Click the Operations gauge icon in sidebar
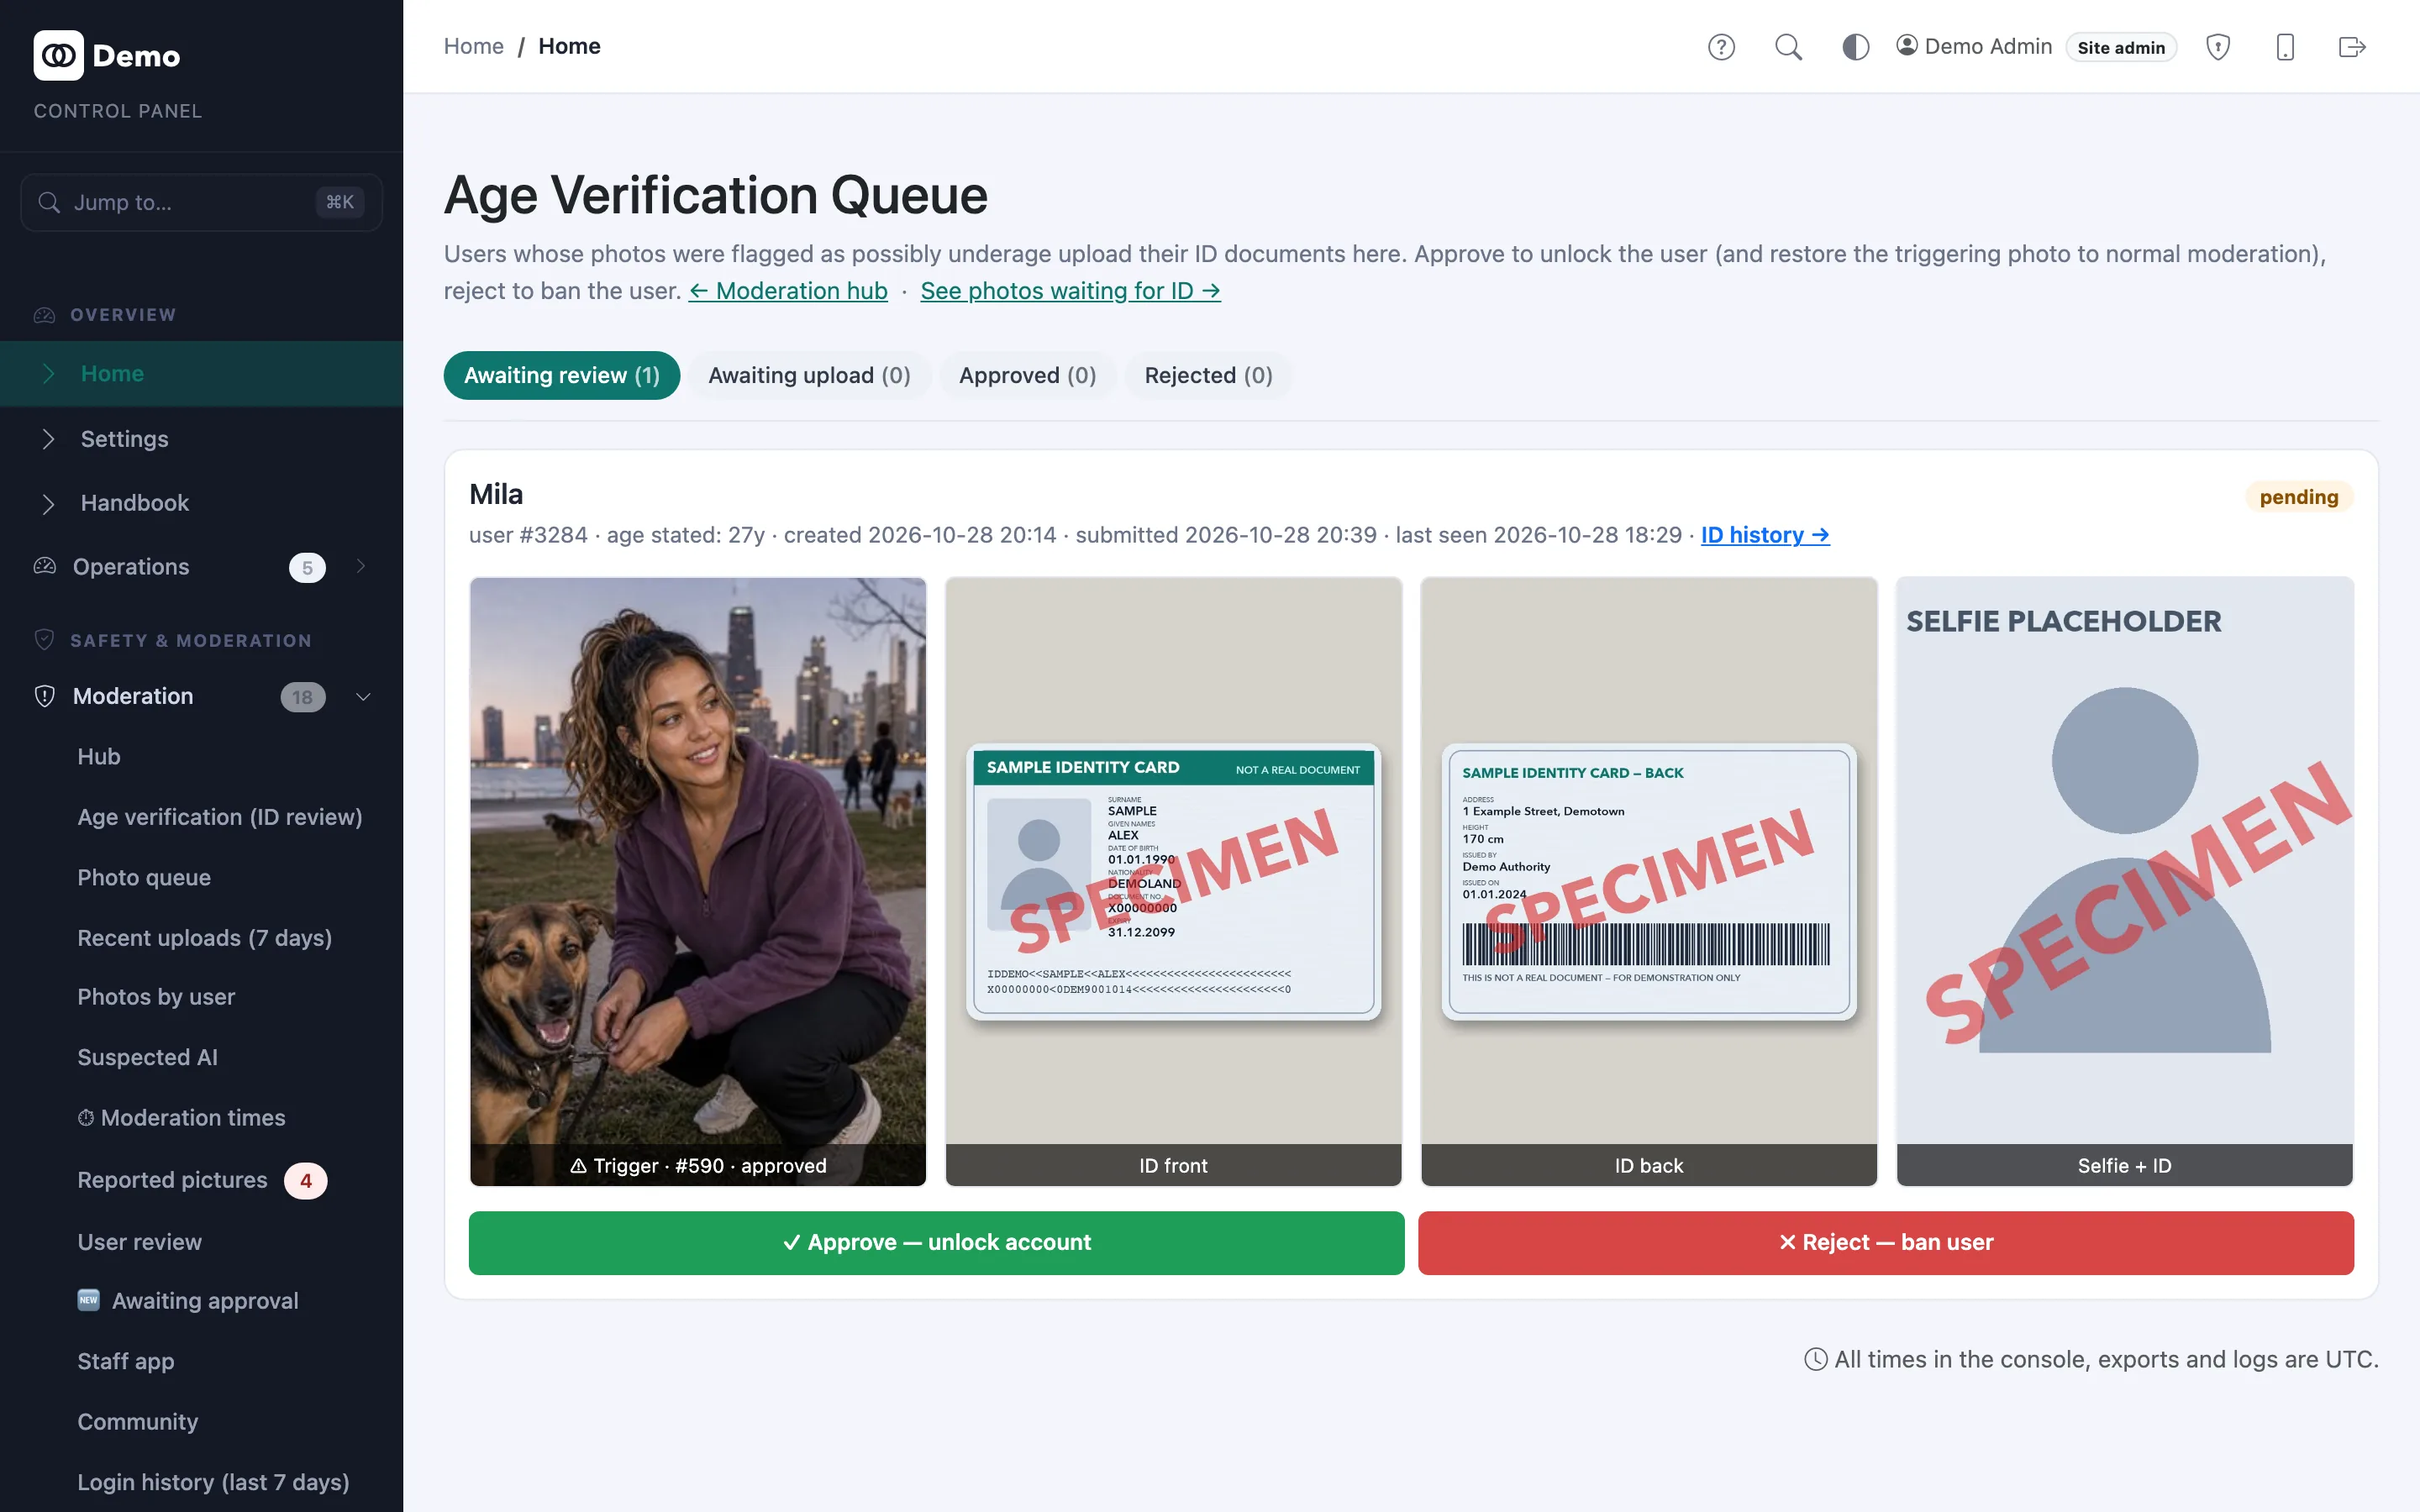 coord(45,566)
